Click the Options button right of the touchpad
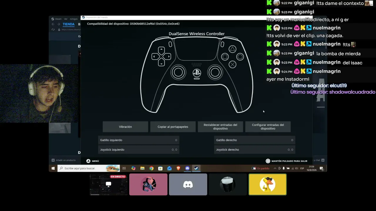Viewport: 376px width, 211px height. (222, 44)
